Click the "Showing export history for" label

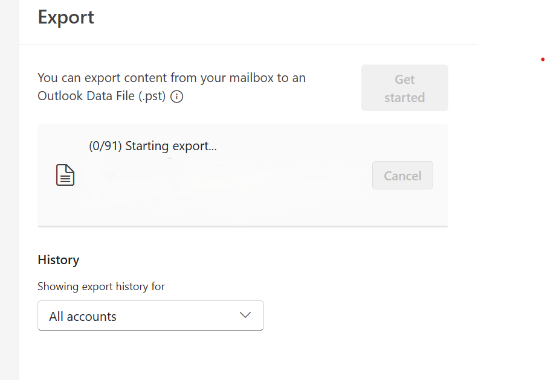point(101,287)
